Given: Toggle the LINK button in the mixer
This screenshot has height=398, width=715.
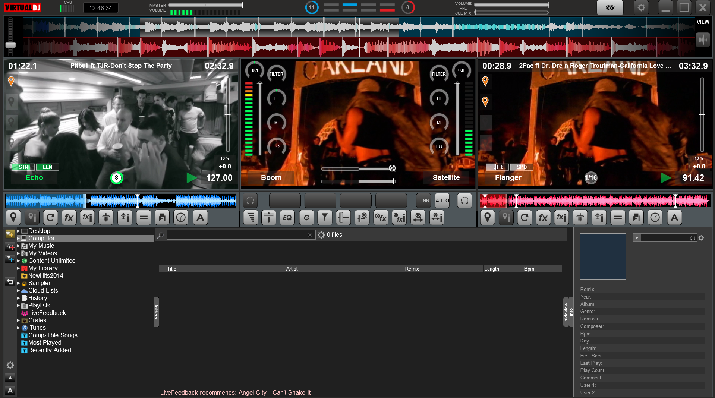Looking at the screenshot, I should pyautogui.click(x=424, y=200).
